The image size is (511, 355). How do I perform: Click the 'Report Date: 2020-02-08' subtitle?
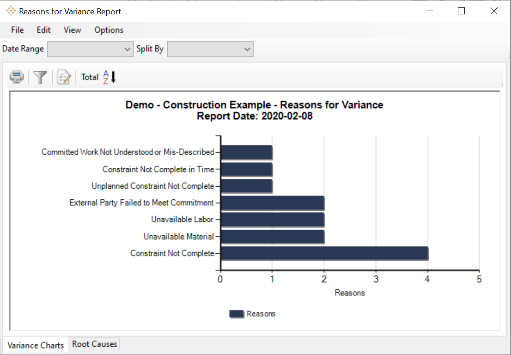[255, 116]
